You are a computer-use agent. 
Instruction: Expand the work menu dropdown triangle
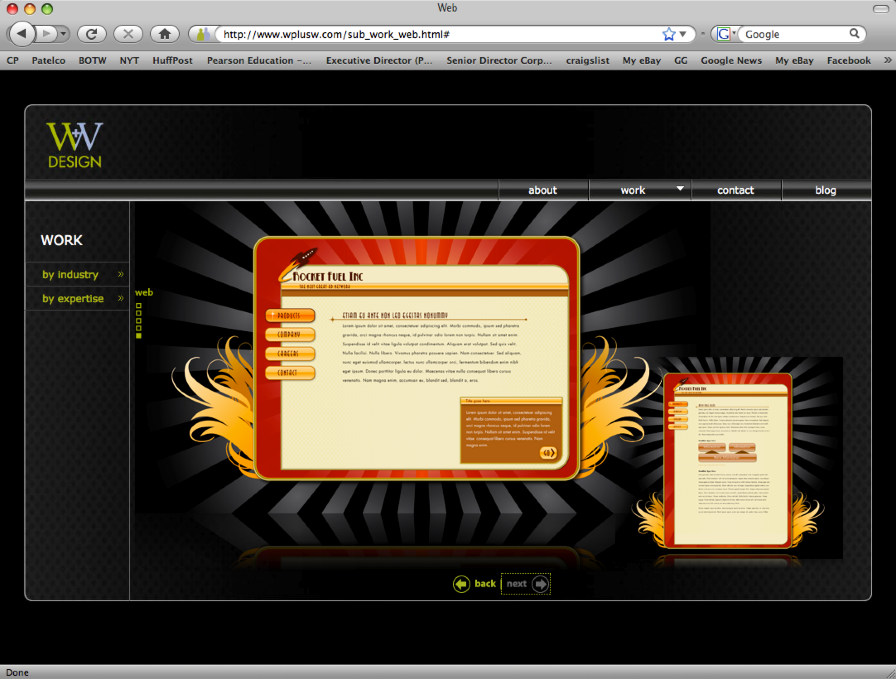pyautogui.click(x=680, y=188)
